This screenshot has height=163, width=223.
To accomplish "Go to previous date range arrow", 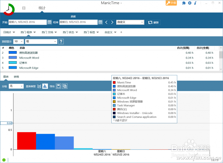I will pyautogui.click(x=106, y=22).
